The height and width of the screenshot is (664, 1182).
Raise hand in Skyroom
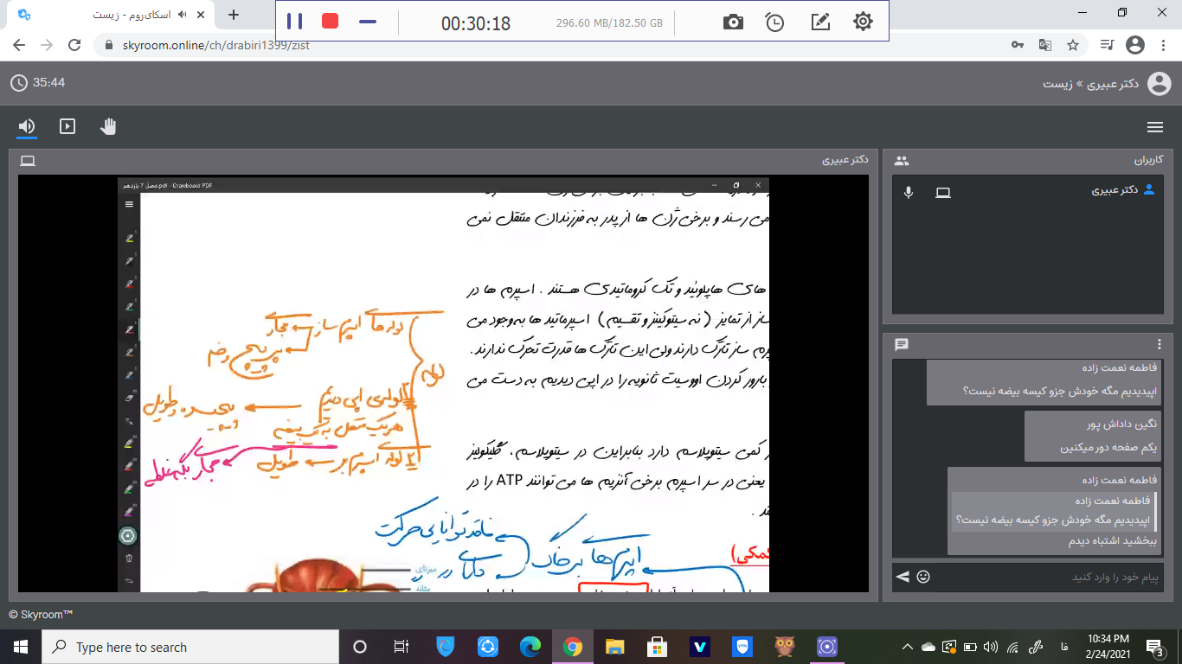click(108, 127)
